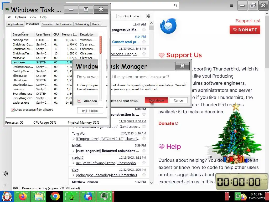Toggle the Quick Filter button
This screenshot has height=202, width=269.
pyautogui.click(x=129, y=16)
